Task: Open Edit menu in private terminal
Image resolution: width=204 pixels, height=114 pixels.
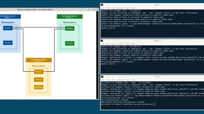Action: pyautogui.click(x=108, y=80)
